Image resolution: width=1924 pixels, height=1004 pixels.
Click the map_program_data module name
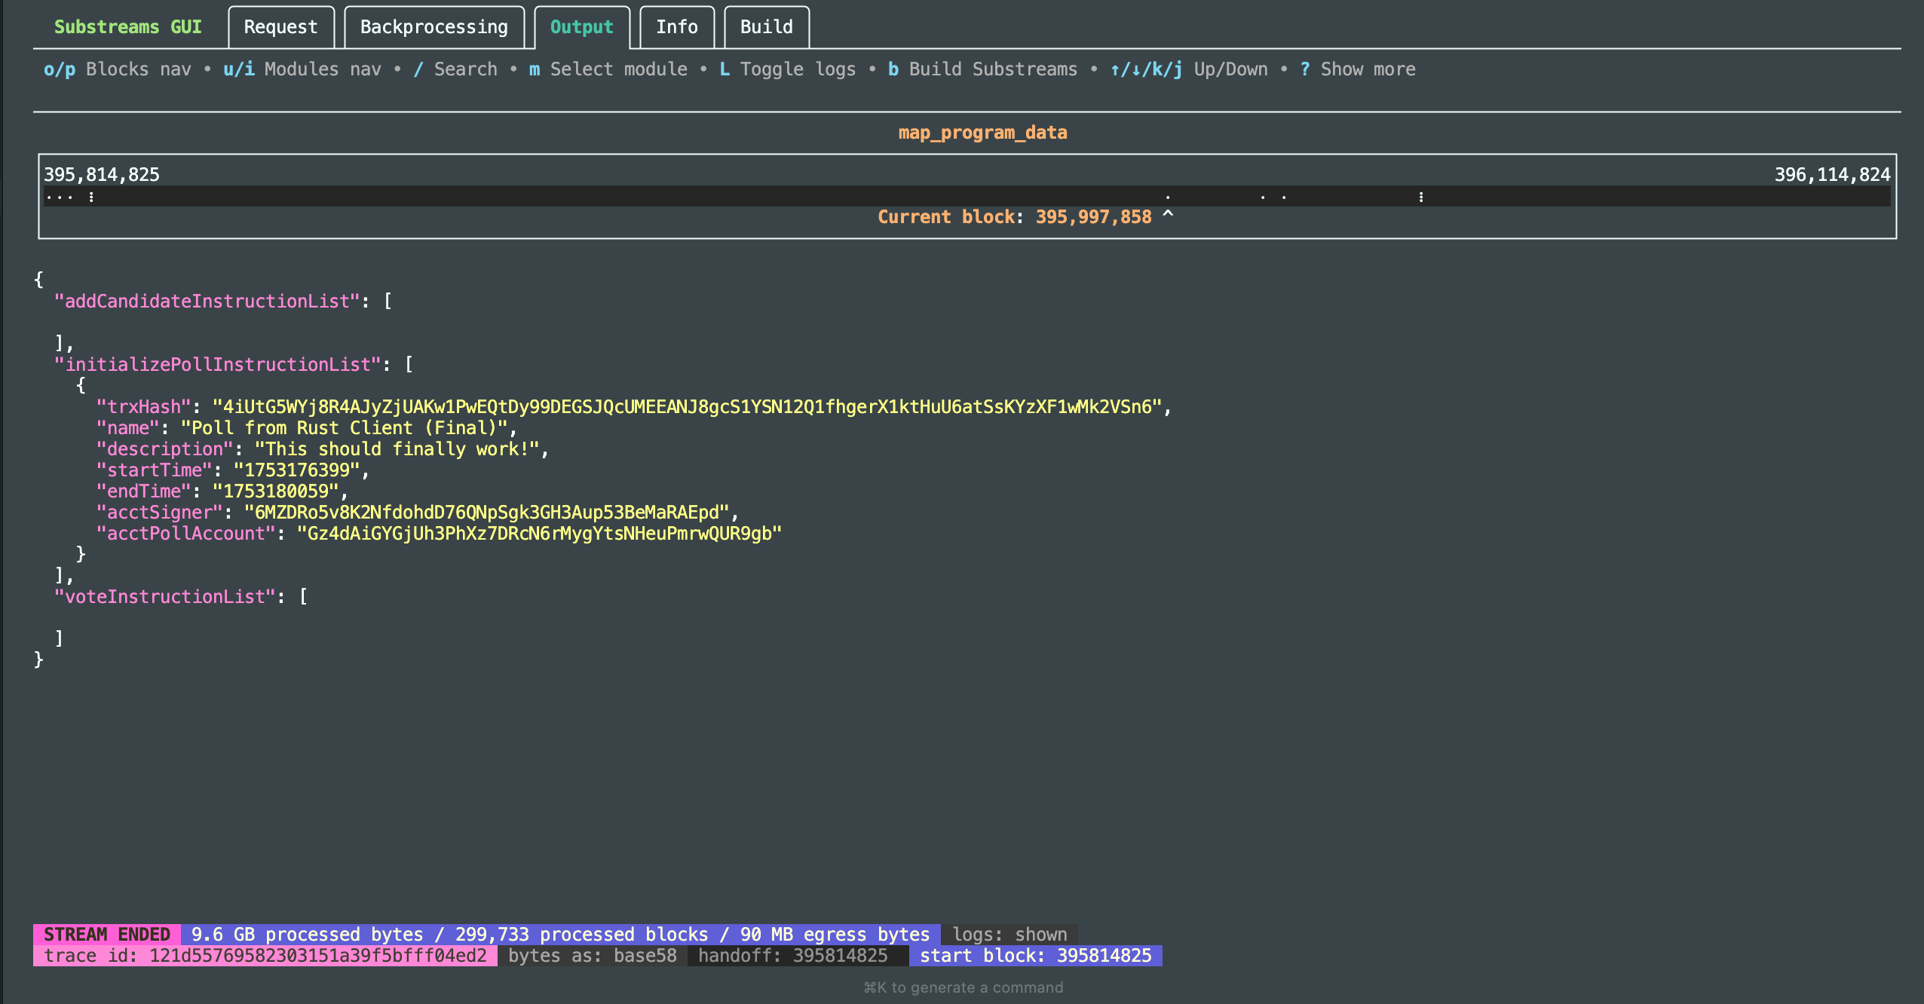pos(982,133)
